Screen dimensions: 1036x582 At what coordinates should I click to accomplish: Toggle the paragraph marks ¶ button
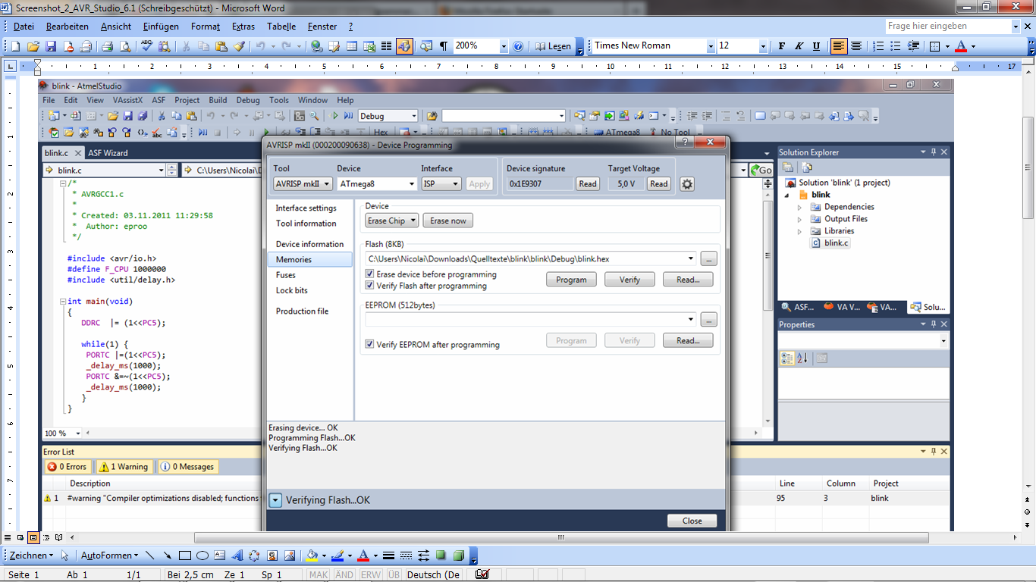click(444, 46)
